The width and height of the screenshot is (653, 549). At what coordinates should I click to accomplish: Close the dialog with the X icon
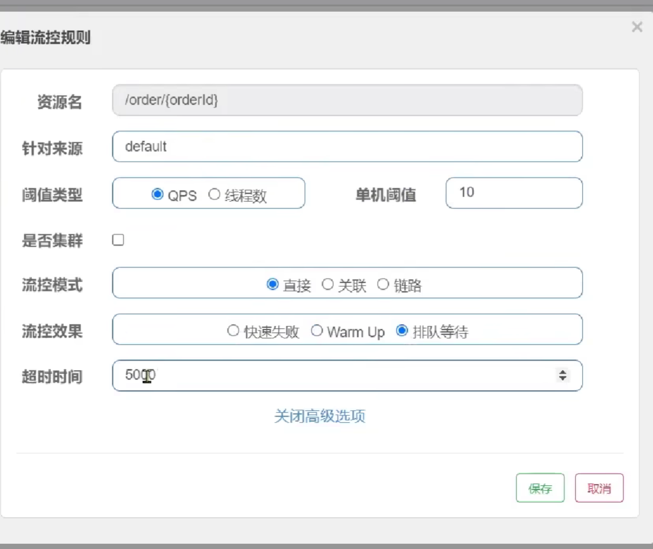click(636, 27)
